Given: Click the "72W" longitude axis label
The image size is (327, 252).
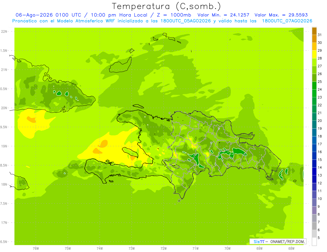Looking at the screenshot, I should point(163,248).
